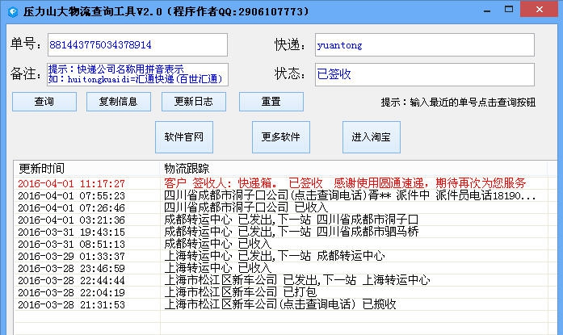Click the 复制信息 button
563x335 pixels.
click(x=119, y=102)
